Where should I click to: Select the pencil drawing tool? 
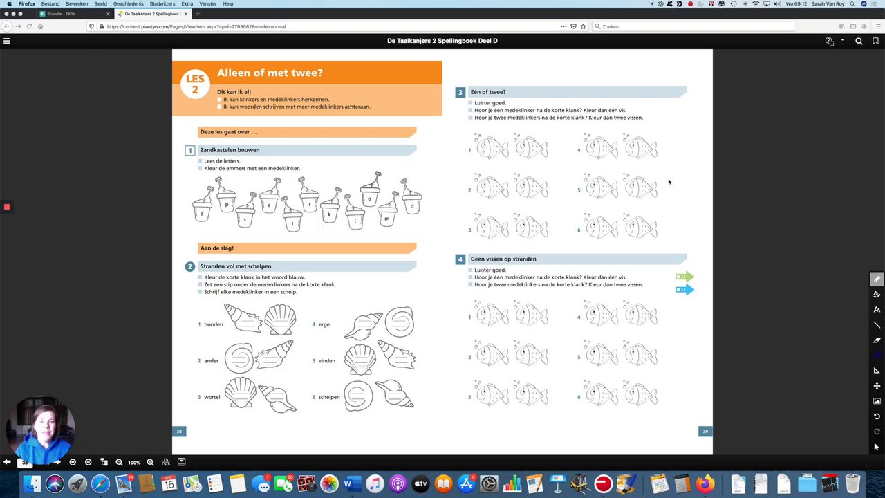pyautogui.click(x=877, y=279)
